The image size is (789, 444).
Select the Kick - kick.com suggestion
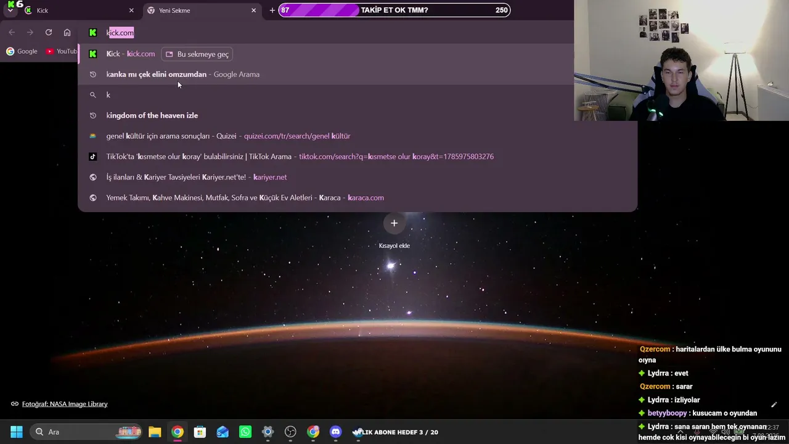358,54
